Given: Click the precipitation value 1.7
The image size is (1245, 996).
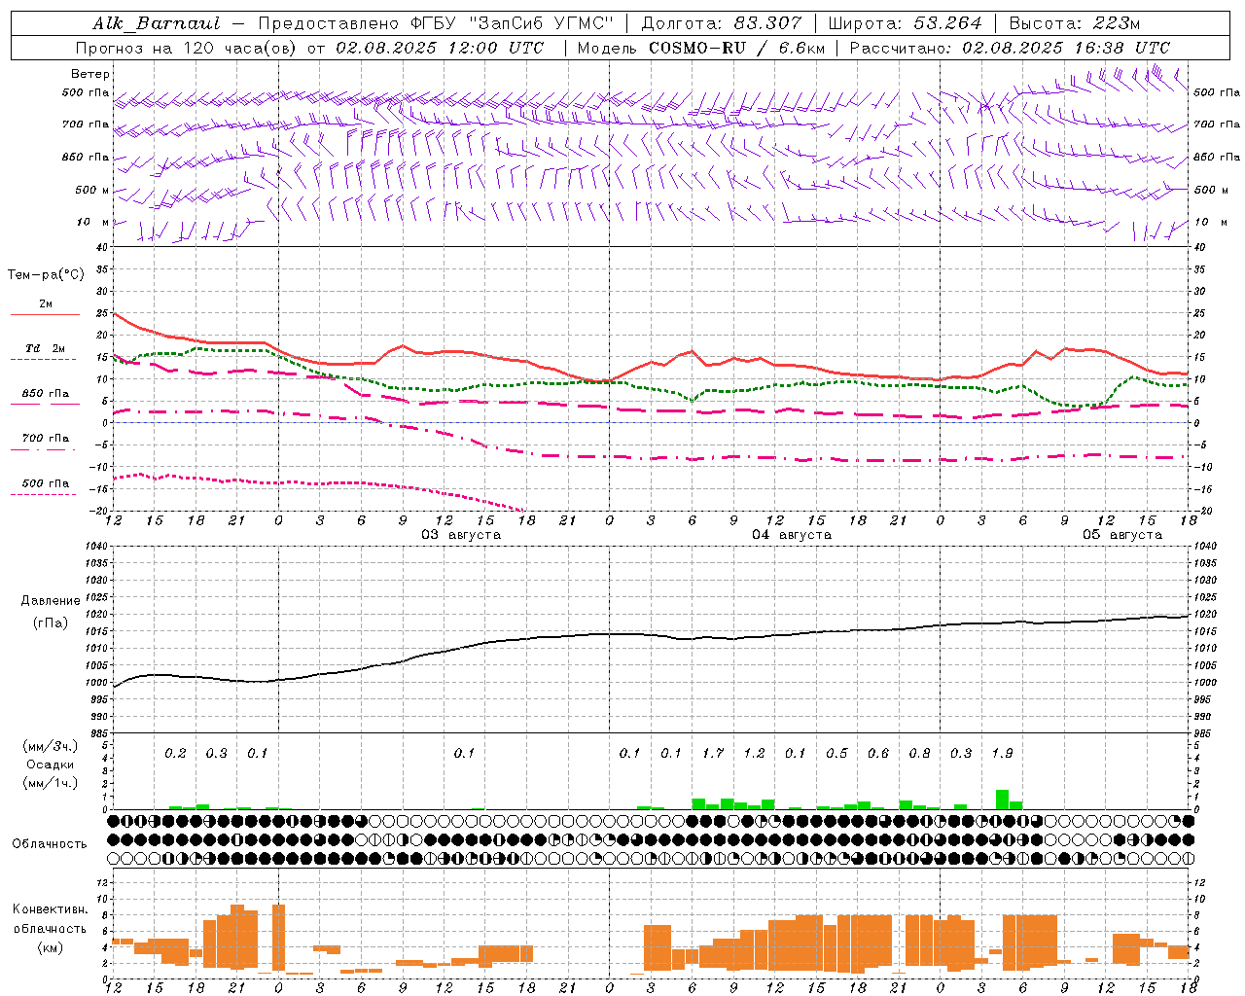Looking at the screenshot, I should [x=713, y=753].
